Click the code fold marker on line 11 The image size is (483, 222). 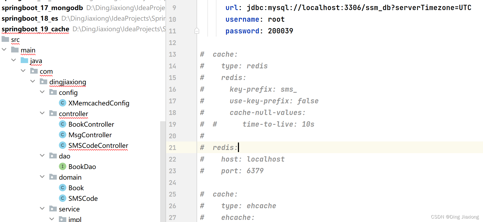(197, 31)
